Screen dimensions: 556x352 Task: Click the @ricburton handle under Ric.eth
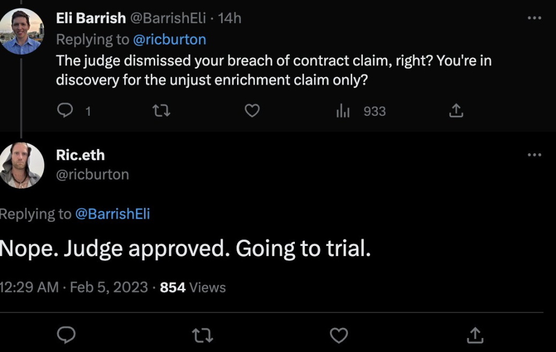pos(92,174)
